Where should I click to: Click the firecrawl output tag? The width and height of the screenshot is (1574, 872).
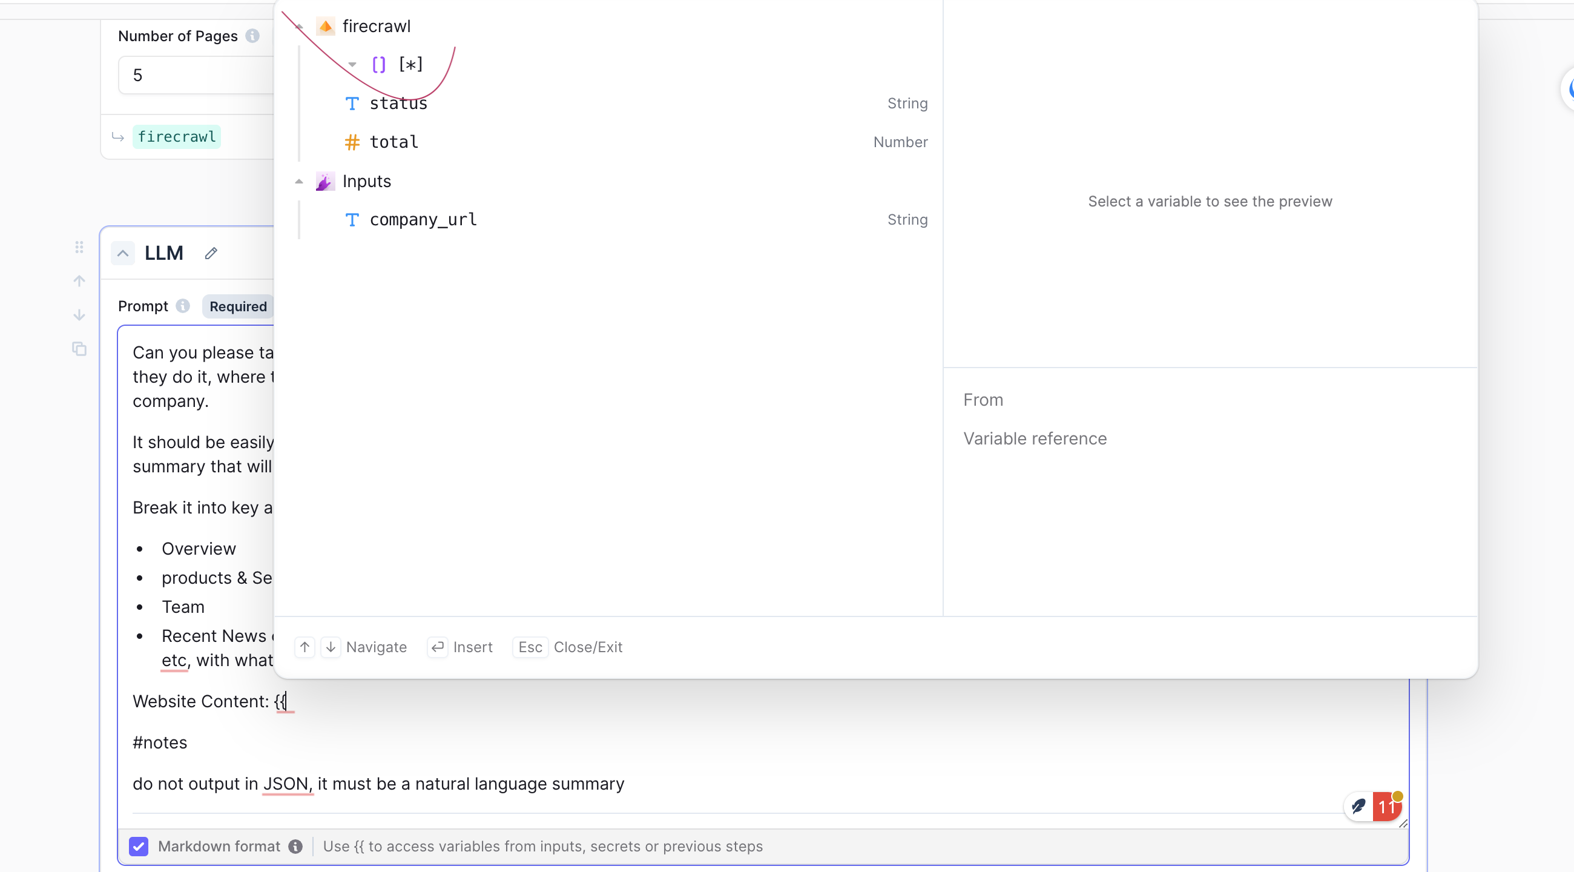[x=177, y=136]
